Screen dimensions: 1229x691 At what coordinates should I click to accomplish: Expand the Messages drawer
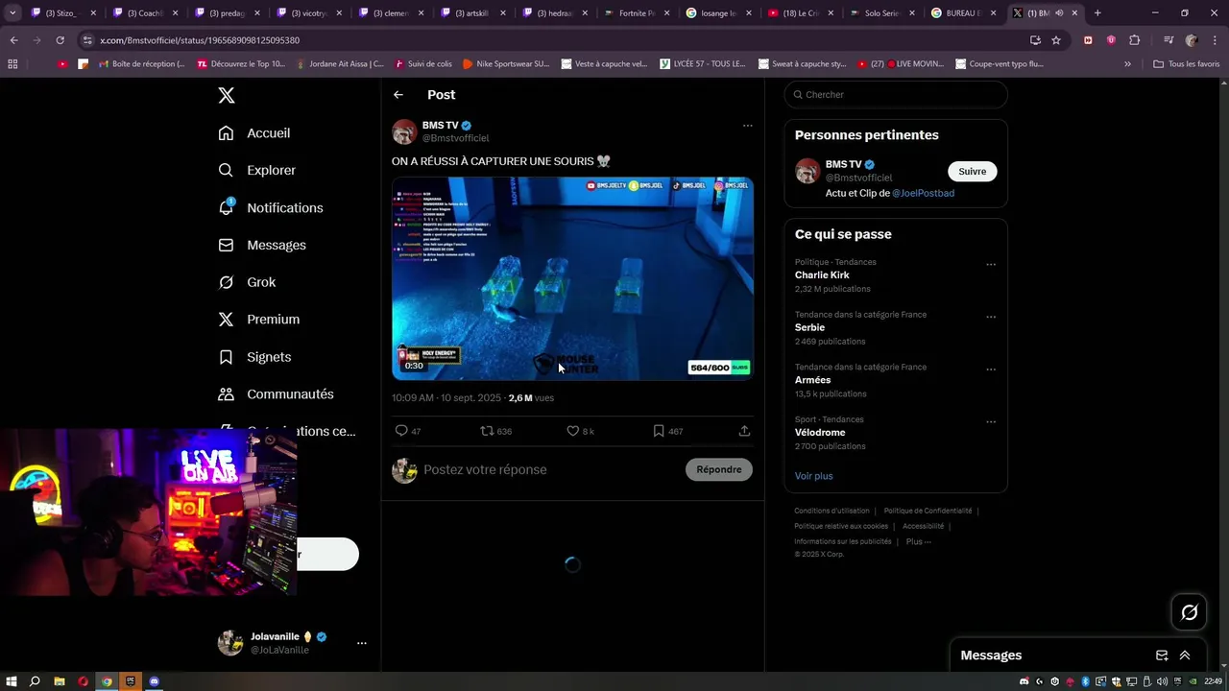point(1185,655)
